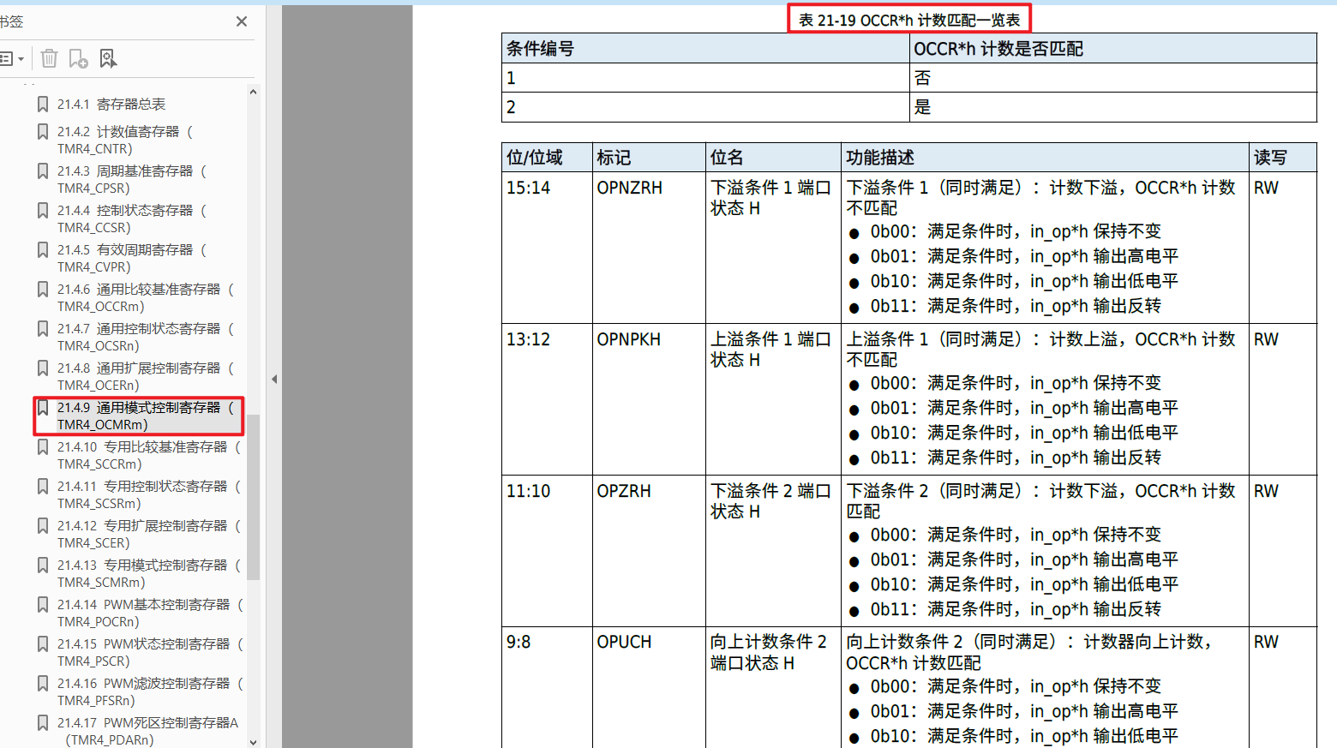Click bookmark icon beside 21.4.11 专用控制状态寄存器
Image resolution: width=1337 pixels, height=748 pixels.
pyautogui.click(x=43, y=486)
